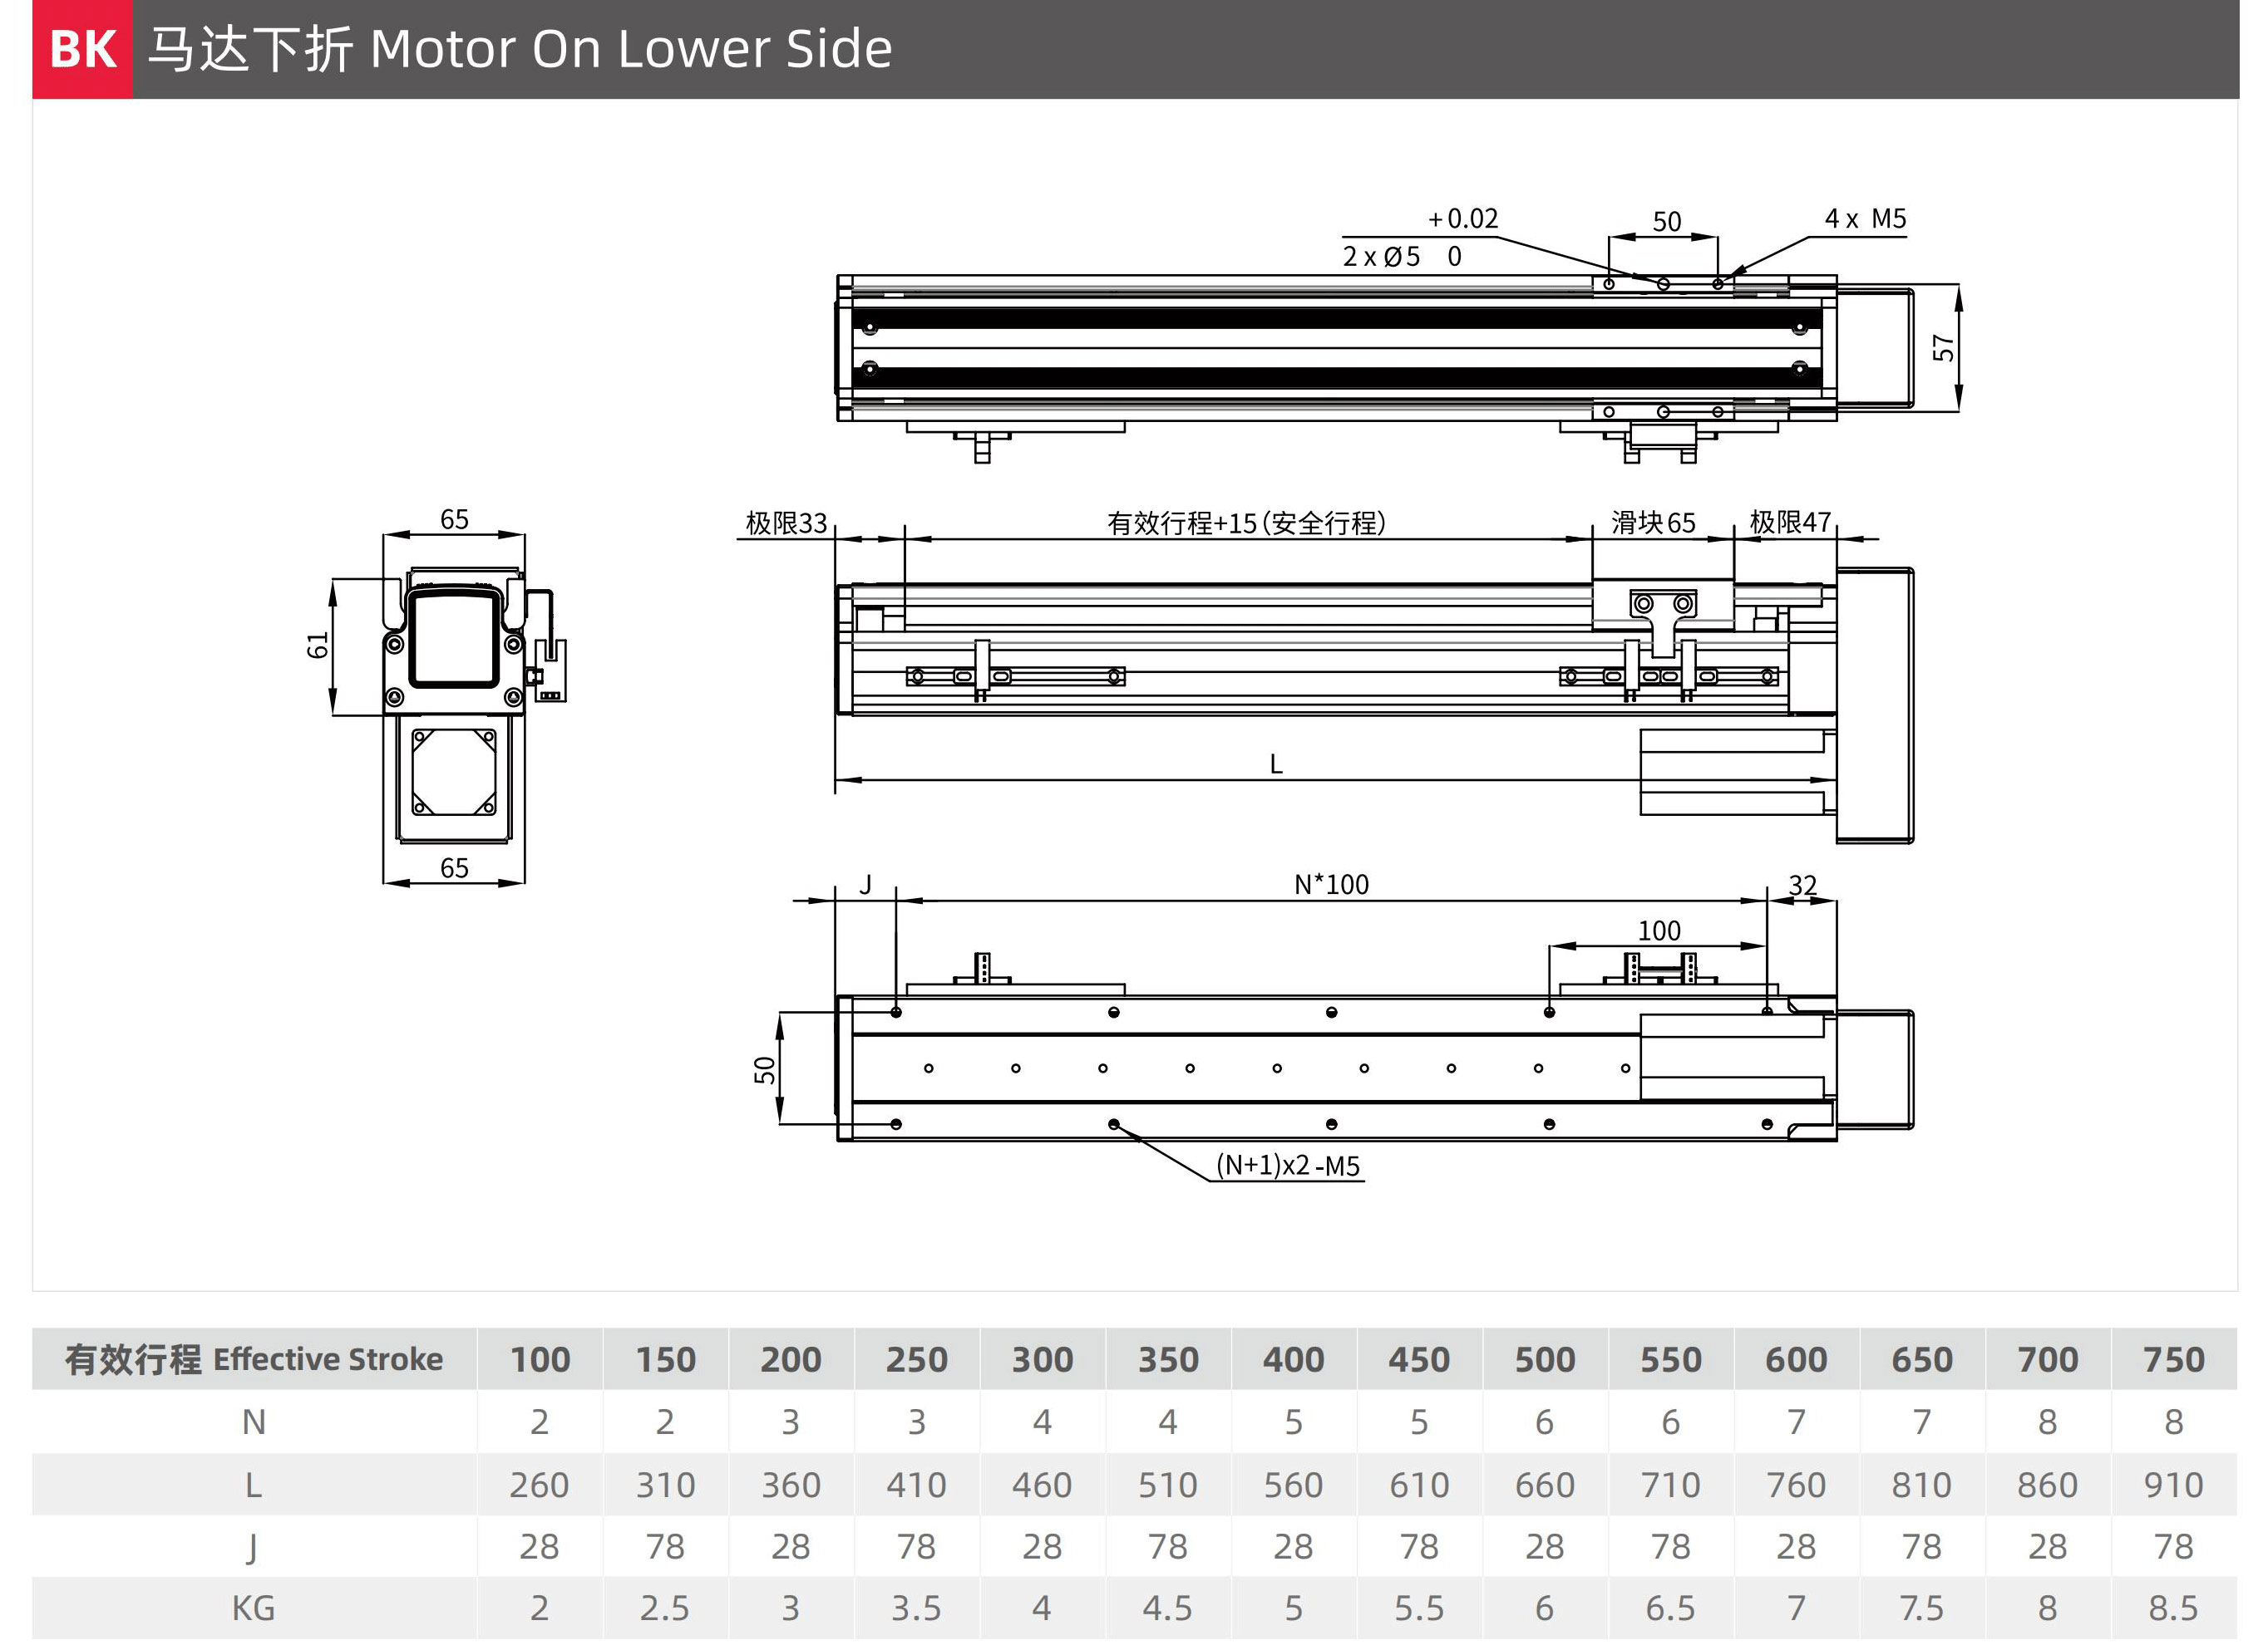Click the N*100 dimension label
2268x1650 pixels.
click(1330, 885)
